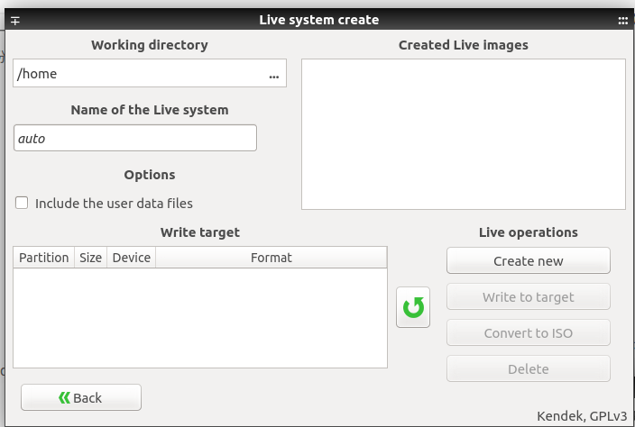Click the empty Write target table area

(x=199, y=317)
